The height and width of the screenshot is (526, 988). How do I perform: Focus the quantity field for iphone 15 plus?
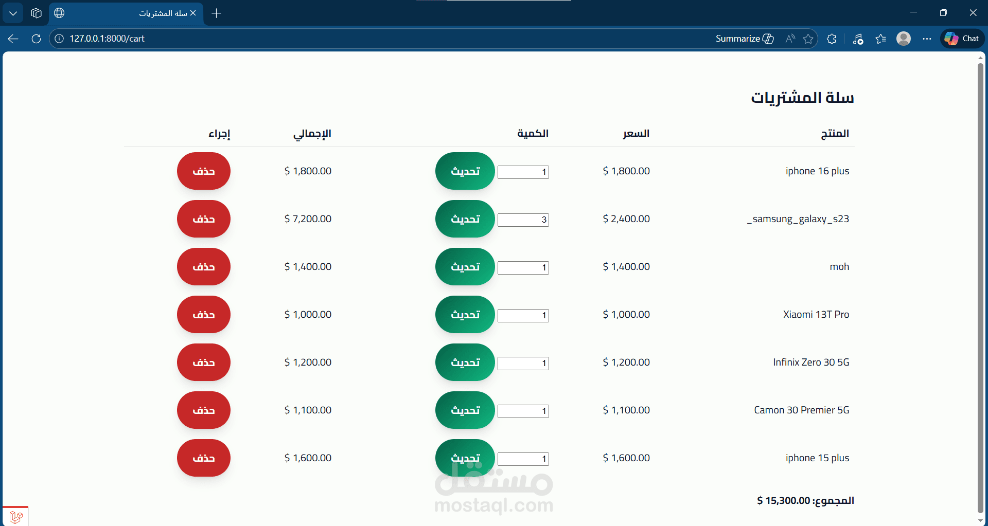click(523, 459)
